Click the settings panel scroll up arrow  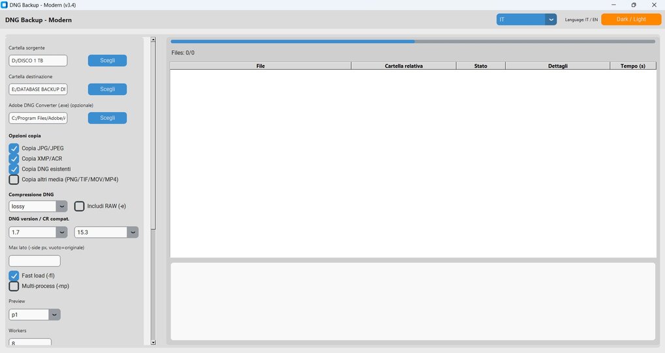pos(153,40)
